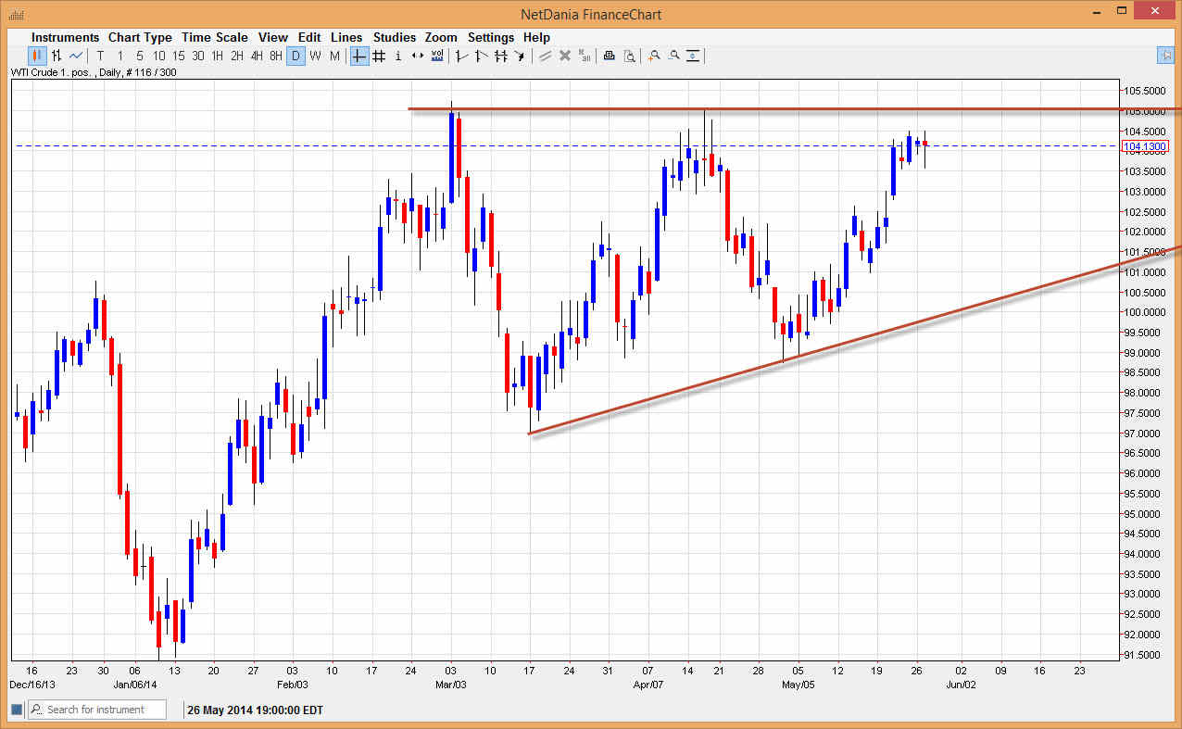
Task: Select 30 minute time scale
Action: tap(198, 56)
